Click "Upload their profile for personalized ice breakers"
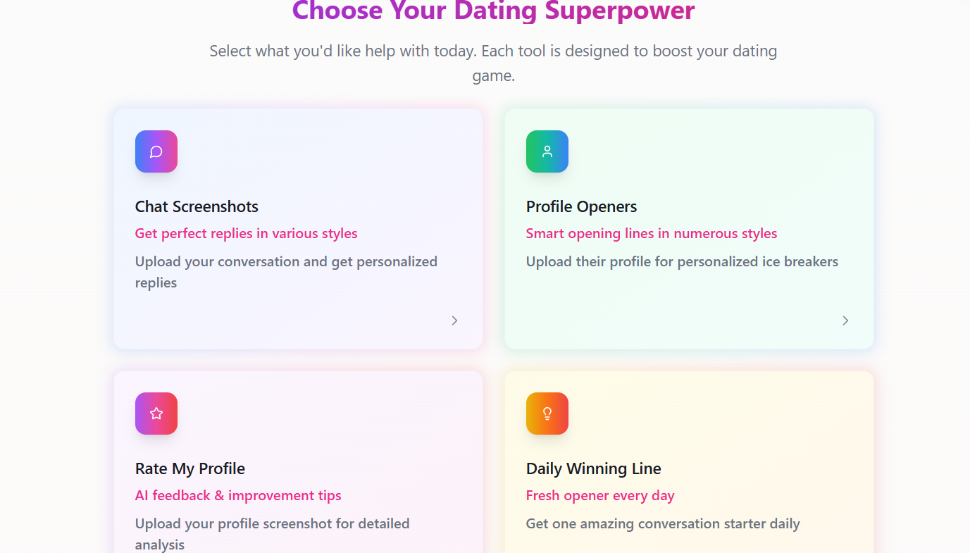This screenshot has height=553, width=970. [682, 261]
